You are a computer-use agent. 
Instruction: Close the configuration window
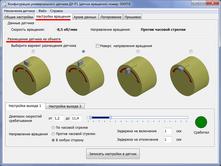click(213, 3)
